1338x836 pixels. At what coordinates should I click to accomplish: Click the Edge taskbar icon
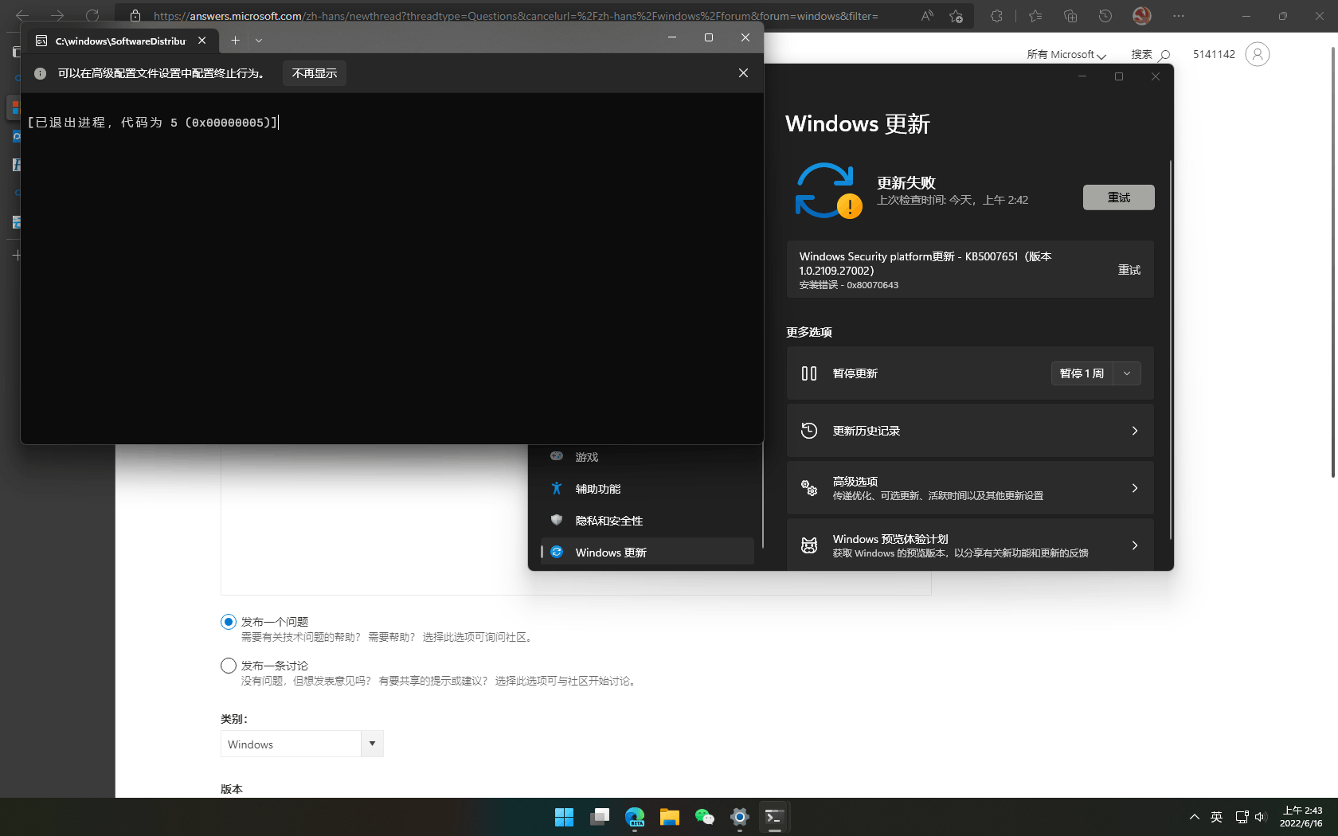tap(635, 817)
